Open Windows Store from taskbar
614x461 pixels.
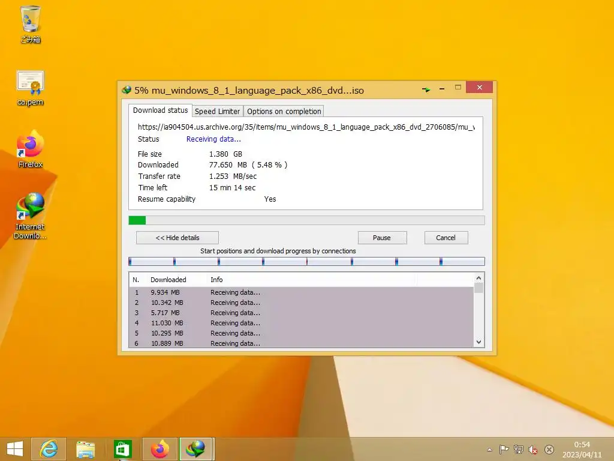click(122, 449)
